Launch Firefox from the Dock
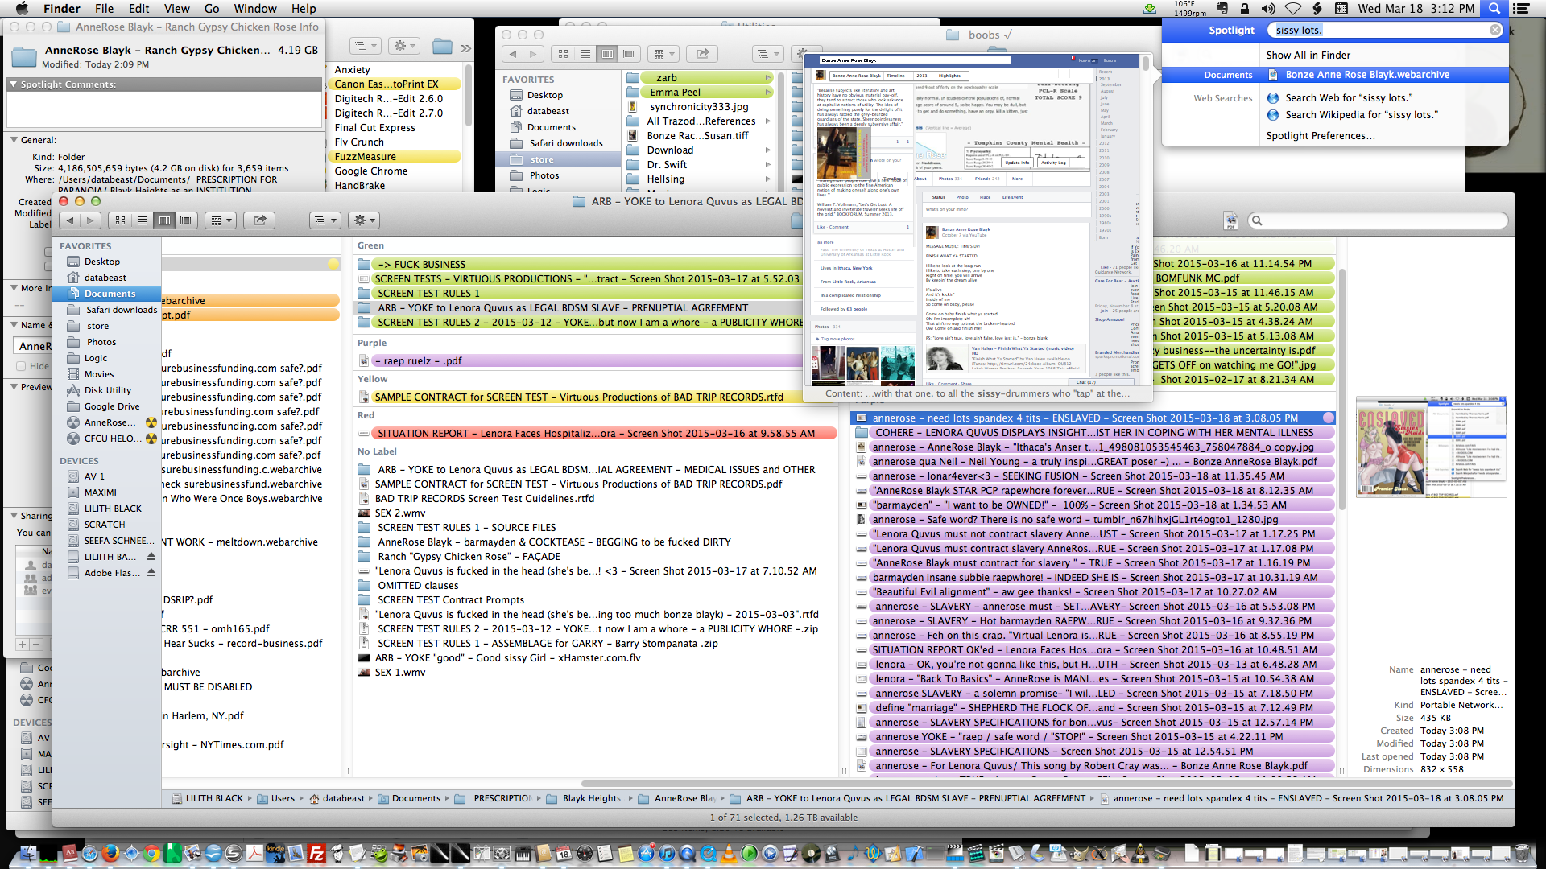 point(110,854)
